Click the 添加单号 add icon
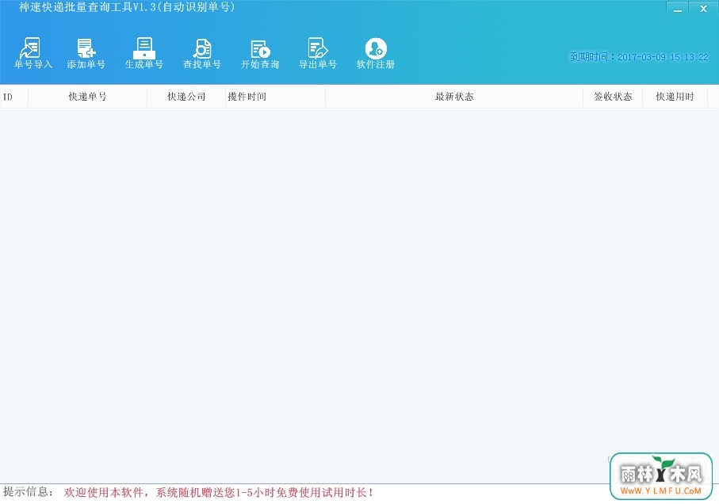This screenshot has height=504, width=719. [x=86, y=53]
